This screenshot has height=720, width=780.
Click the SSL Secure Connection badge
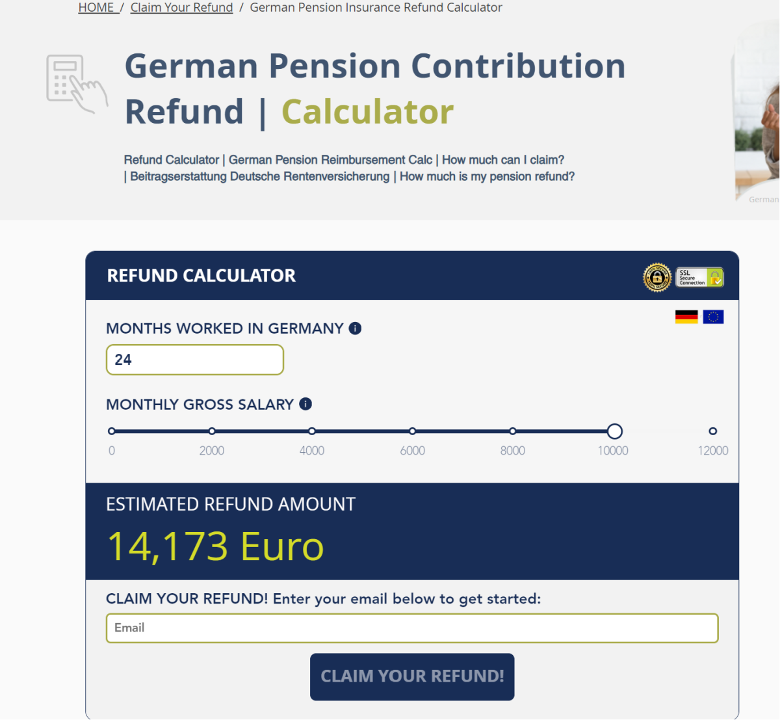click(x=699, y=278)
